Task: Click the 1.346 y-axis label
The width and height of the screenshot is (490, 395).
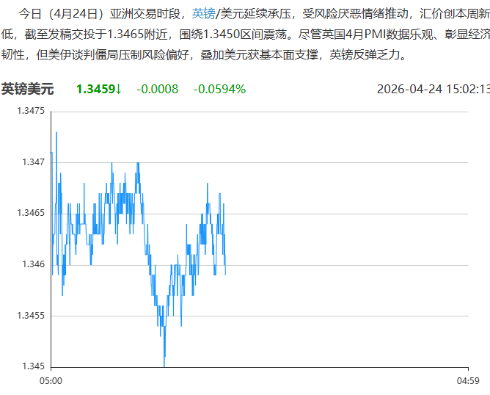Action: [33, 264]
